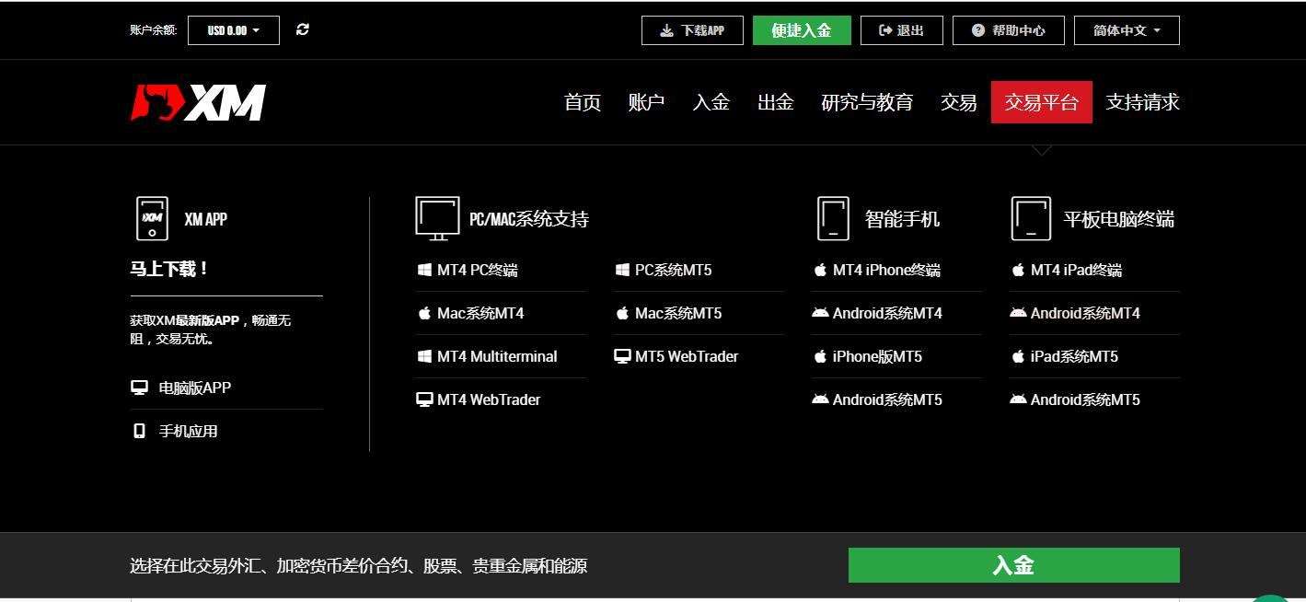Click Windows icon beside MT4 Multiterminal
This screenshot has height=602, width=1306.
(x=424, y=356)
